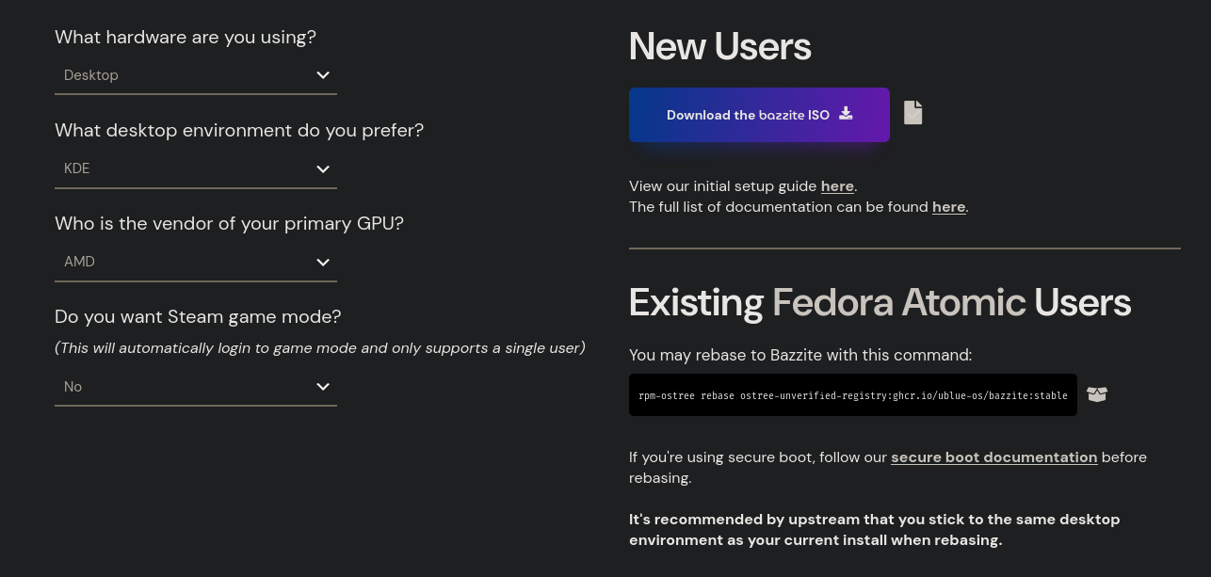1211x577 pixels.
Task: Click the Download the bazzite ISO text
Action: click(x=748, y=115)
